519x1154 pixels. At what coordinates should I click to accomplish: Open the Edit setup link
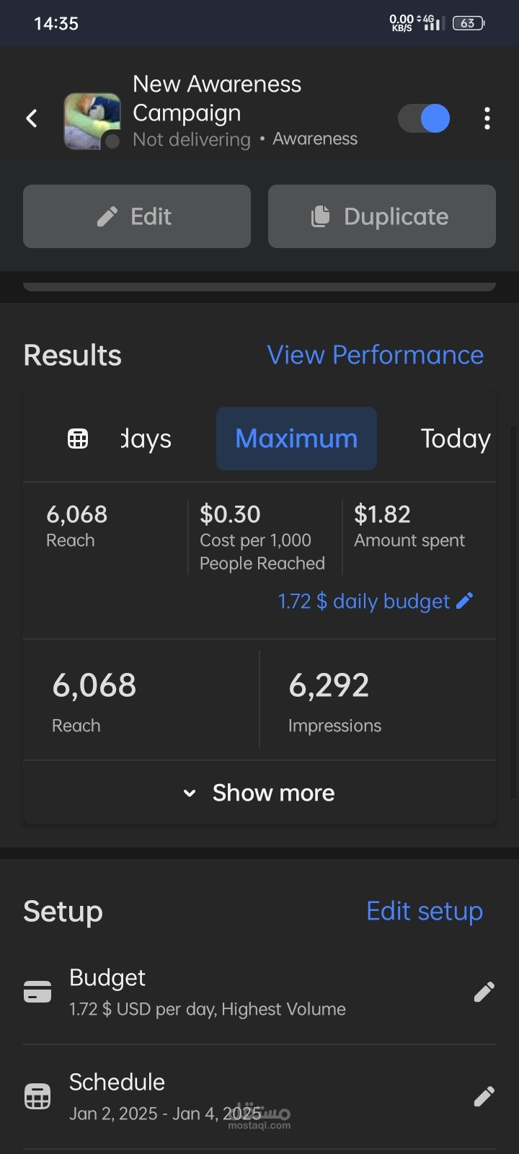pos(425,911)
